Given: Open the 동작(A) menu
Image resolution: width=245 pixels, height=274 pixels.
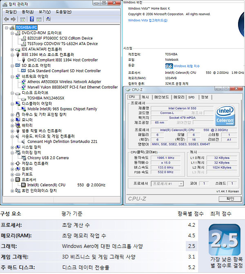Looking at the screenshot, I should [28, 12].
